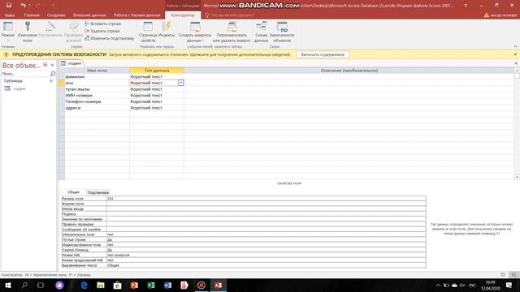Open Схема данных relationships icon
Screen dimensions: 520x292
pyautogui.click(x=262, y=32)
